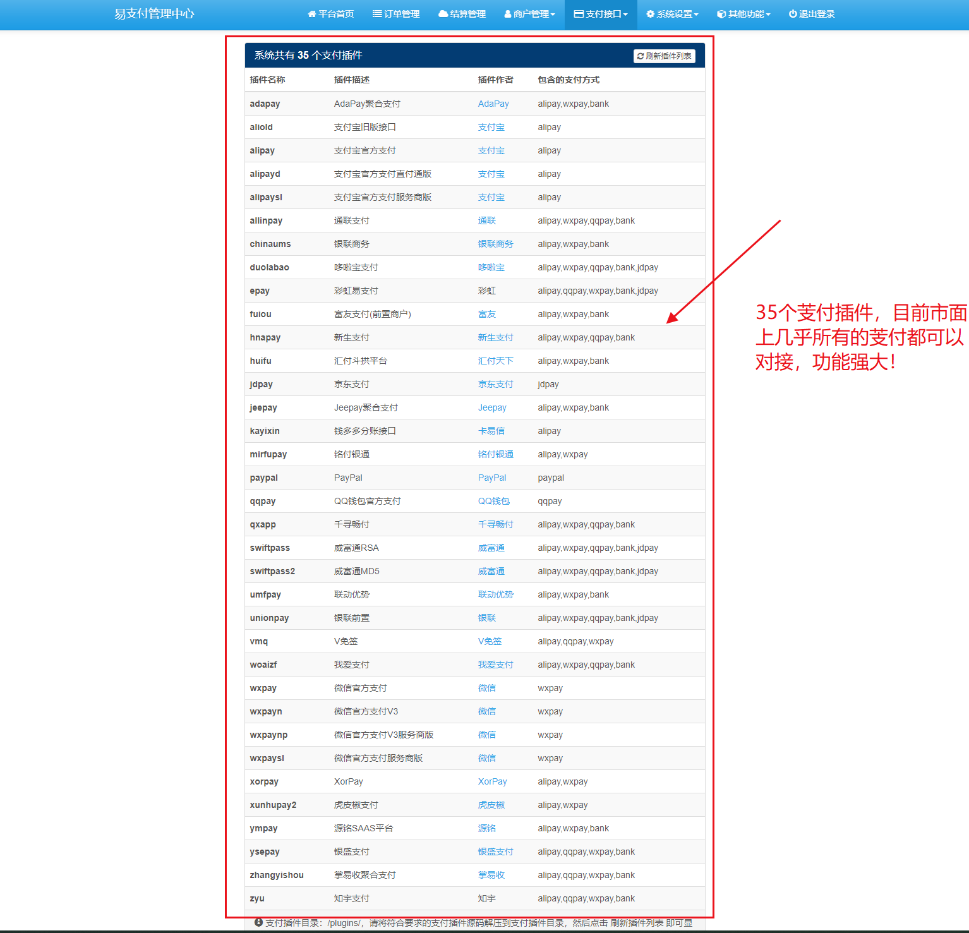Expand the 支付接口 dropdown caret
Screen dimensions: 969x933
(625, 15)
